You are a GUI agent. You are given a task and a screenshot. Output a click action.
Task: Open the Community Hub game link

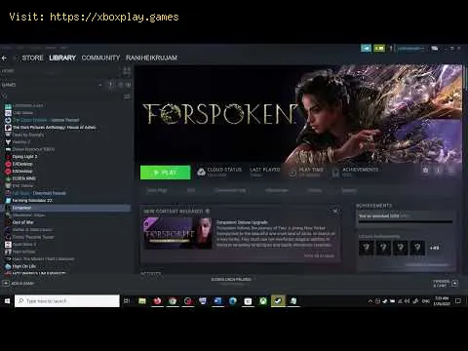tap(230, 191)
